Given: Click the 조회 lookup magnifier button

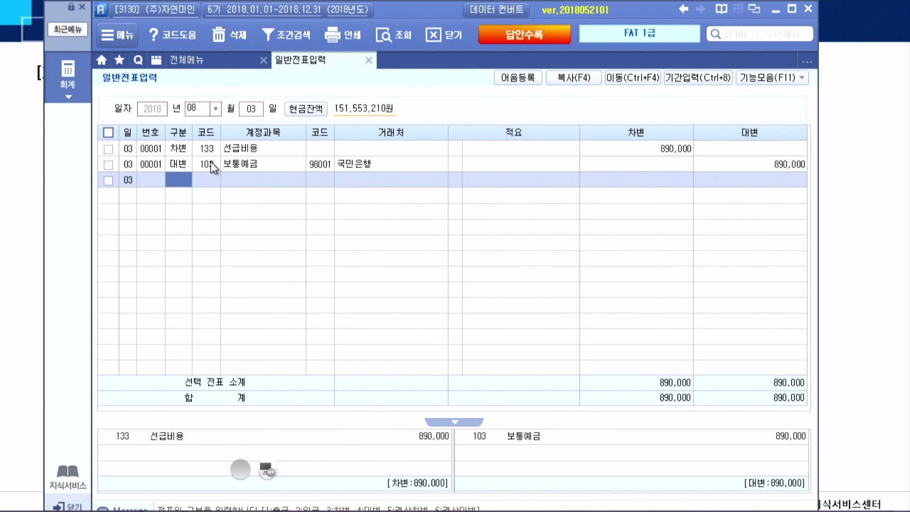Looking at the screenshot, I should coord(393,35).
